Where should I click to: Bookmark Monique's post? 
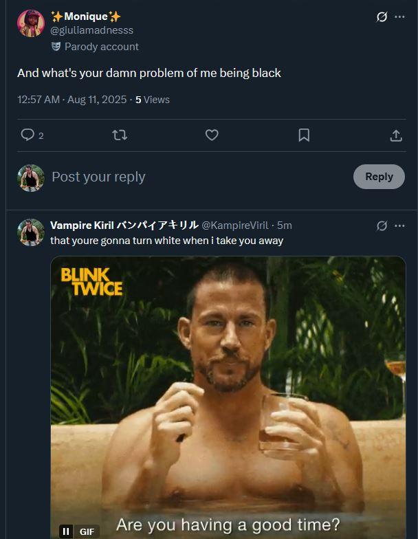(304, 135)
